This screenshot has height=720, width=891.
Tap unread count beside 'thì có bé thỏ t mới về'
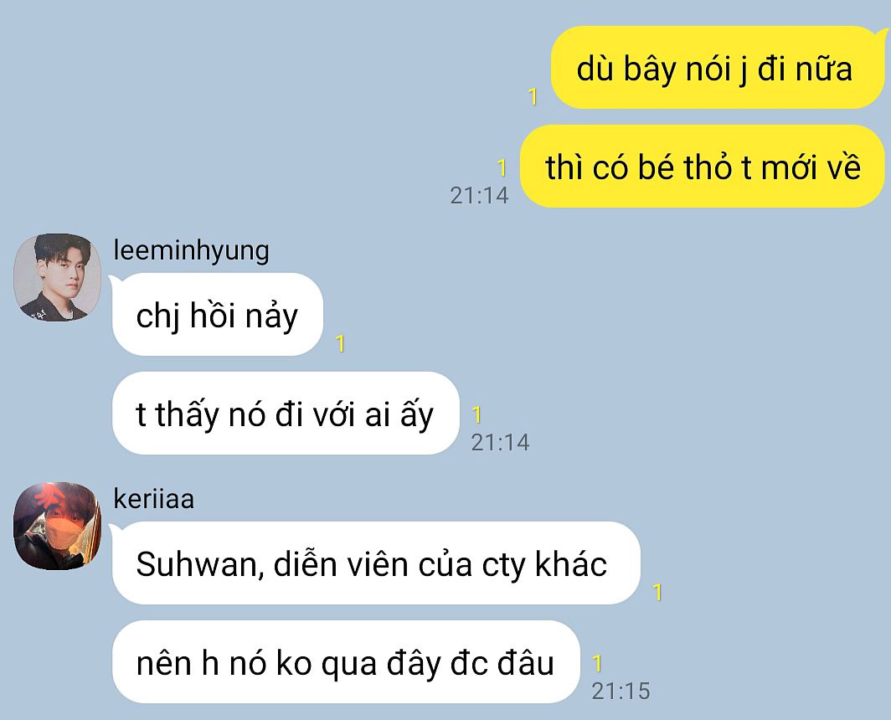tap(502, 168)
